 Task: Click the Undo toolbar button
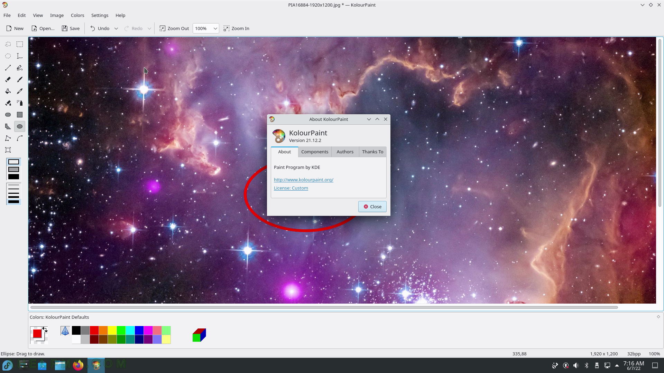click(x=100, y=28)
